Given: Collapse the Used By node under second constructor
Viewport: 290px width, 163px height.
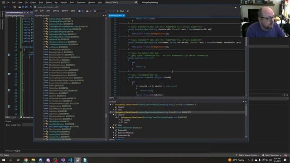Looking at the screenshot, I should coord(113,115).
